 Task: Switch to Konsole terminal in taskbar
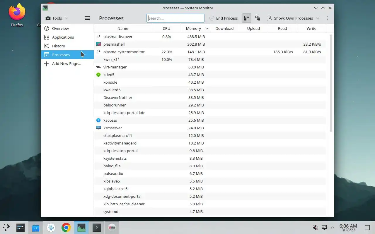tap(97, 227)
